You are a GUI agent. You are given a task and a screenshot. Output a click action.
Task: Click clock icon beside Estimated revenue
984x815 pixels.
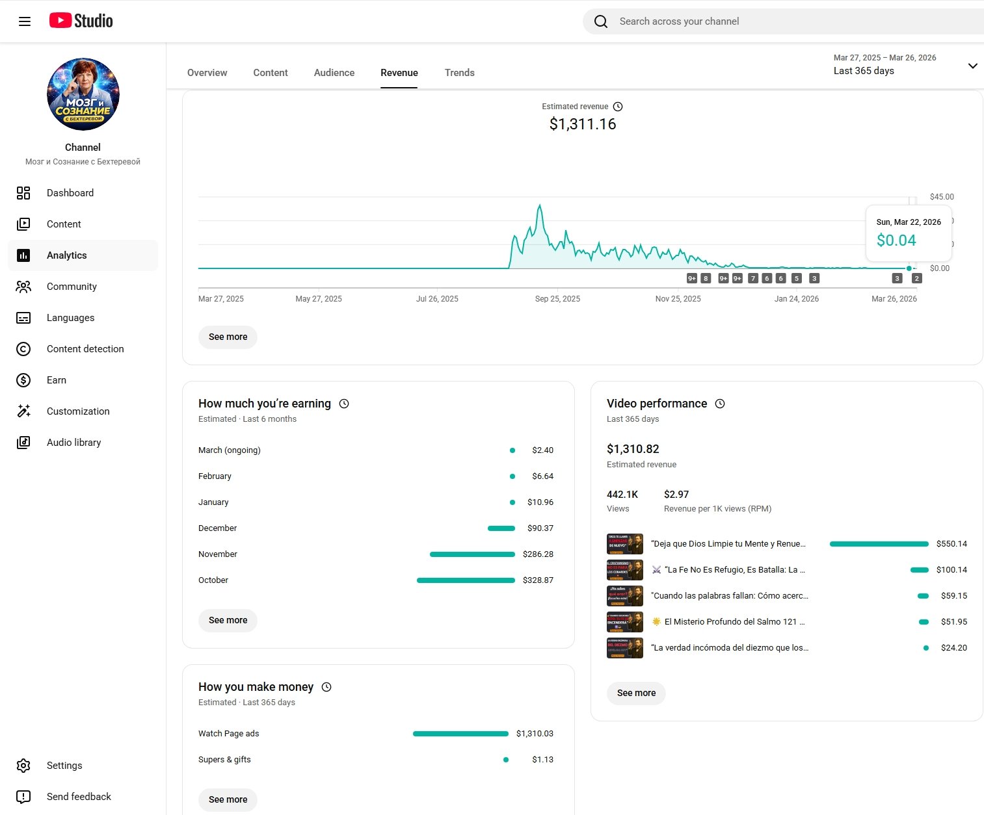[618, 107]
